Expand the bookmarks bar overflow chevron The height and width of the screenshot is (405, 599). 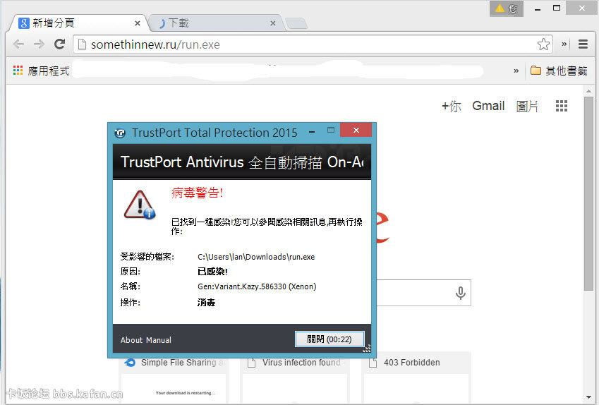click(x=516, y=71)
